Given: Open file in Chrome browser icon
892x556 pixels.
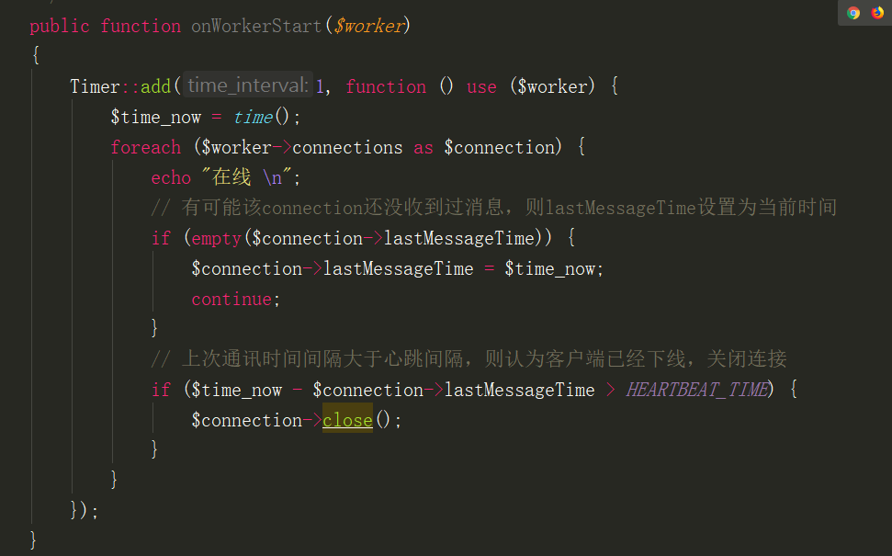Looking at the screenshot, I should tap(853, 13).
